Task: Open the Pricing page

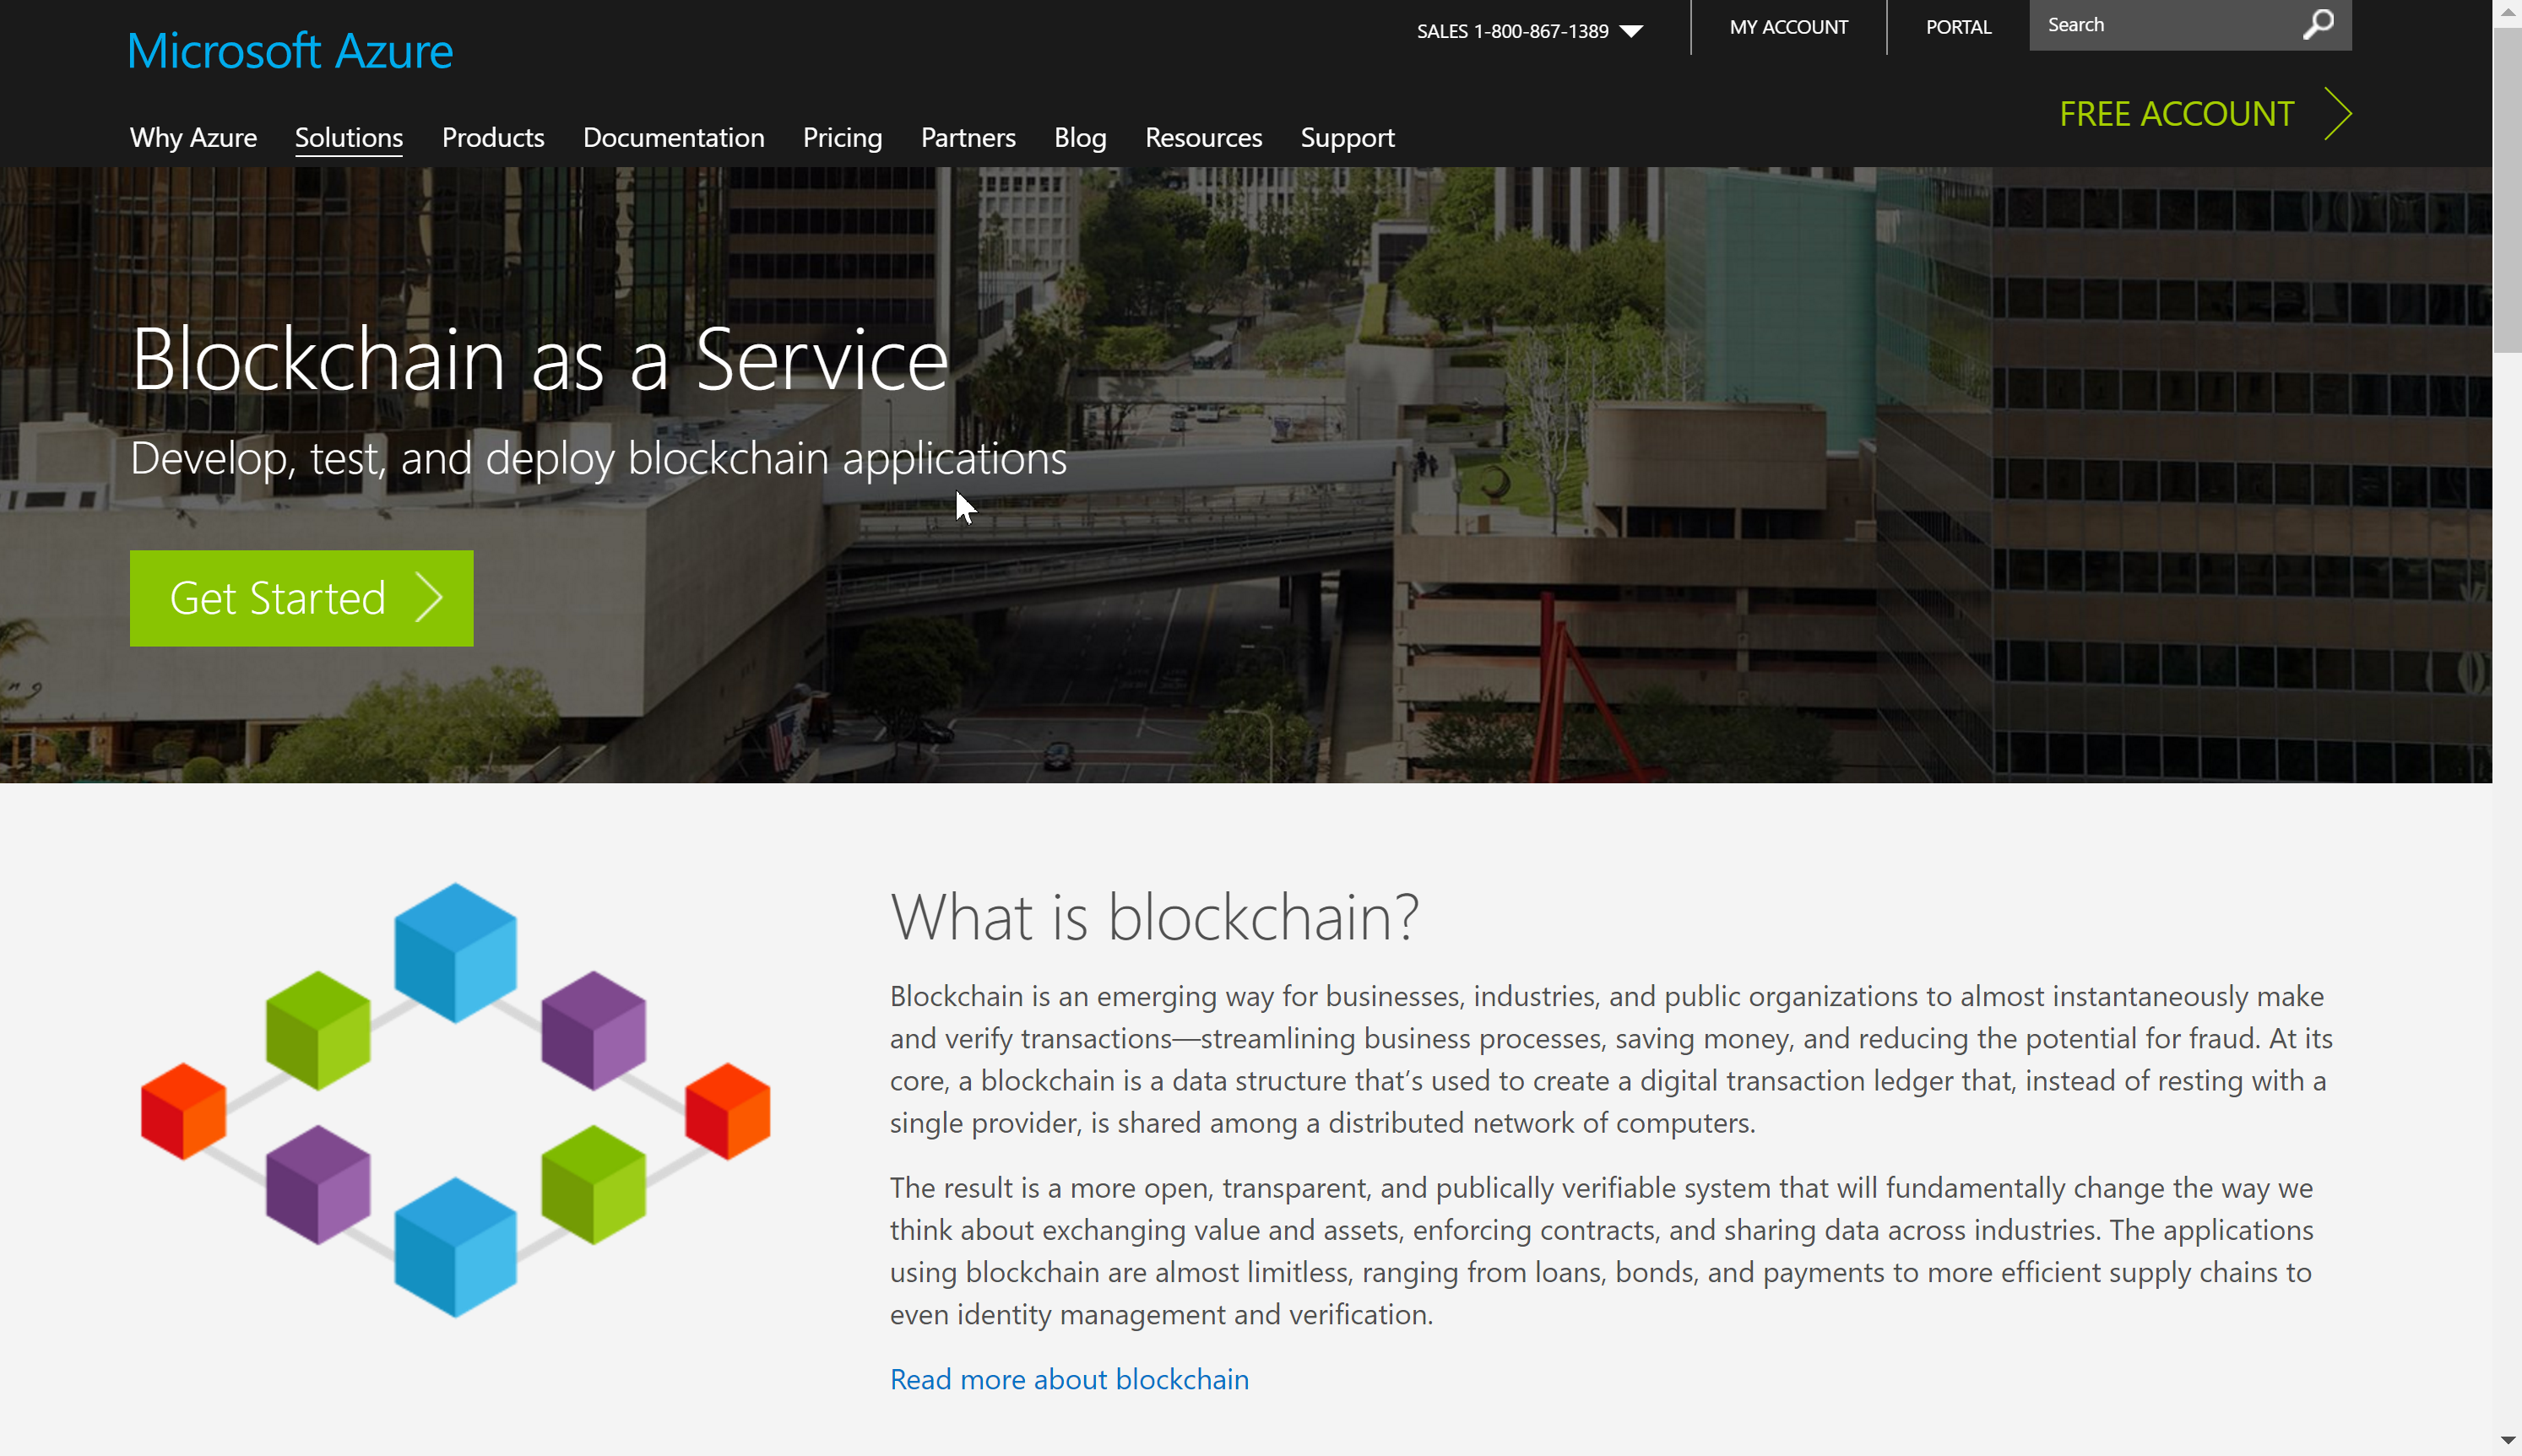Action: [x=842, y=138]
